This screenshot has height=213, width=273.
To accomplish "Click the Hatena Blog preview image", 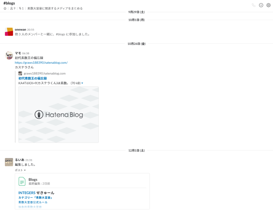I will (58, 115).
